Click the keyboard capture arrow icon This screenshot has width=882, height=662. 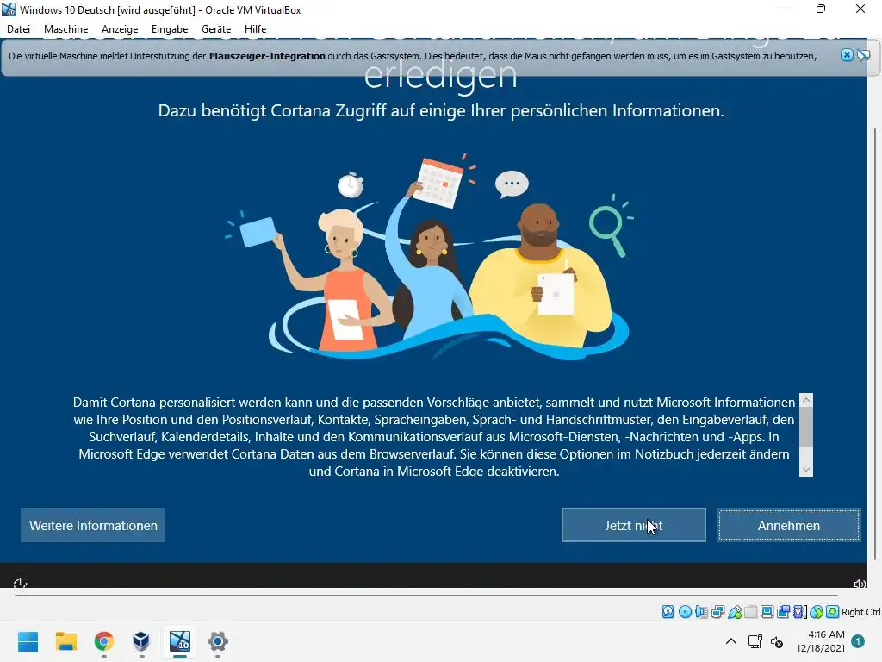pyautogui.click(x=833, y=612)
